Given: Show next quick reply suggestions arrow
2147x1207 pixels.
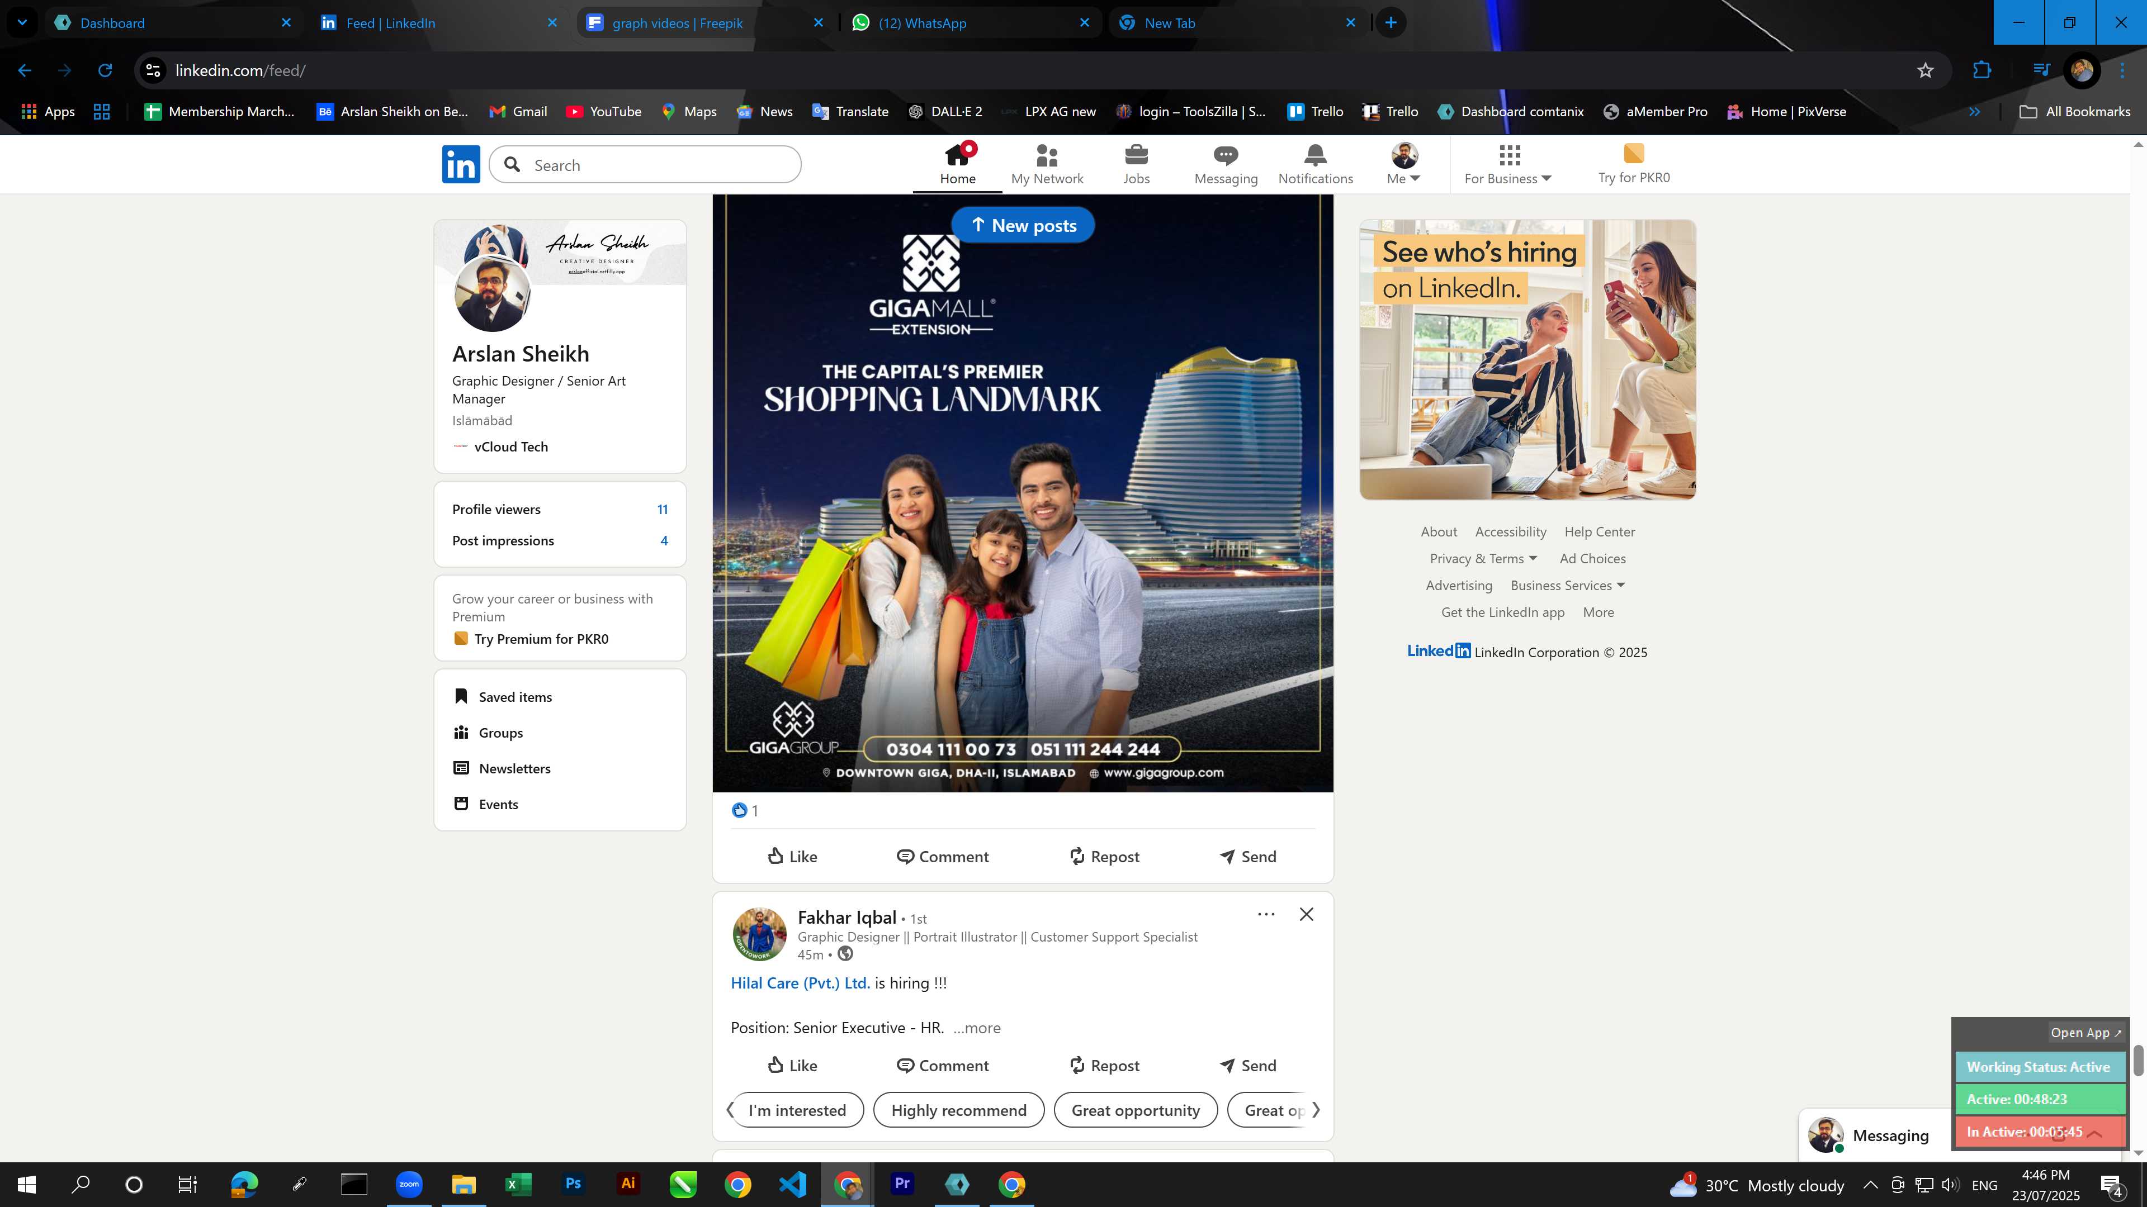Looking at the screenshot, I should pyautogui.click(x=1316, y=1110).
